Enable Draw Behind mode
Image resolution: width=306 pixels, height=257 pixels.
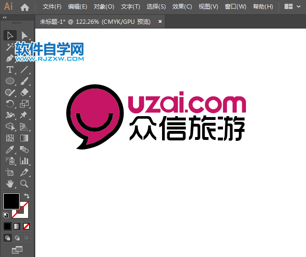point(17,237)
